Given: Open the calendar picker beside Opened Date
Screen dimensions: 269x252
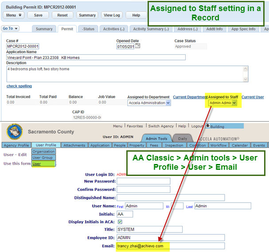Looking at the screenshot, I should tap(137, 46).
